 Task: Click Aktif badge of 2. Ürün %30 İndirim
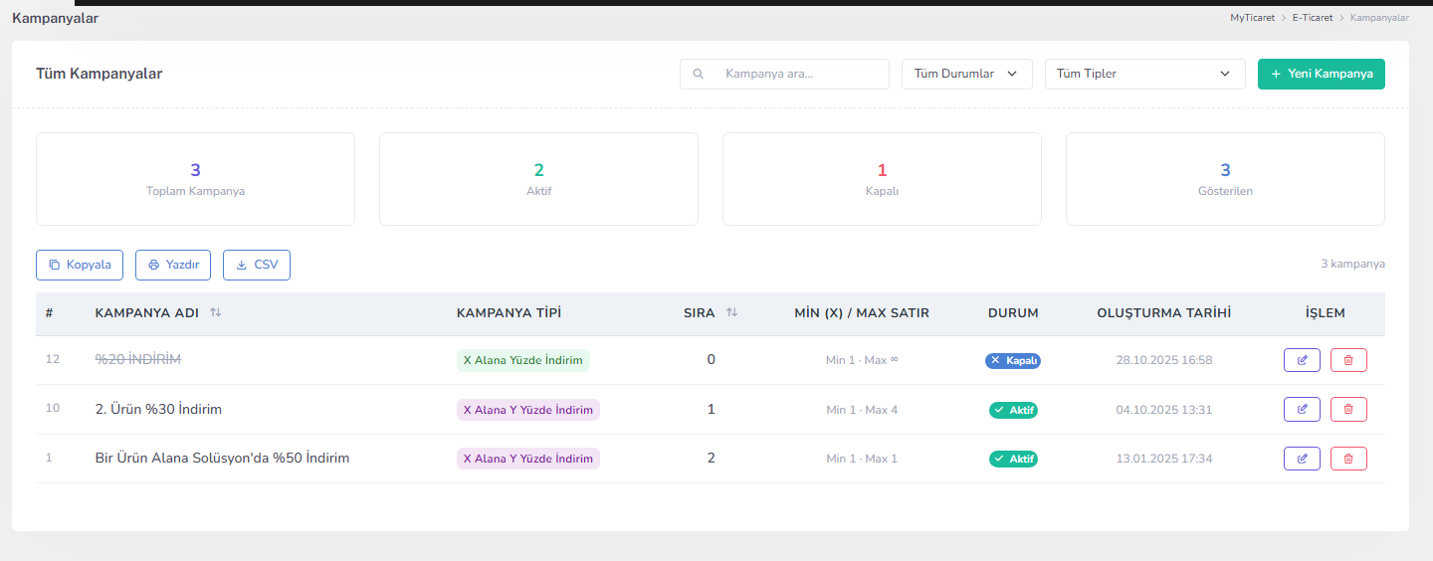(1013, 410)
